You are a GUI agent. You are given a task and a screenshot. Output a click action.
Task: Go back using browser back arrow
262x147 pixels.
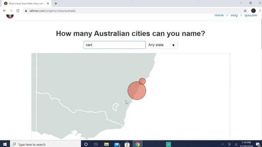pos(5,11)
